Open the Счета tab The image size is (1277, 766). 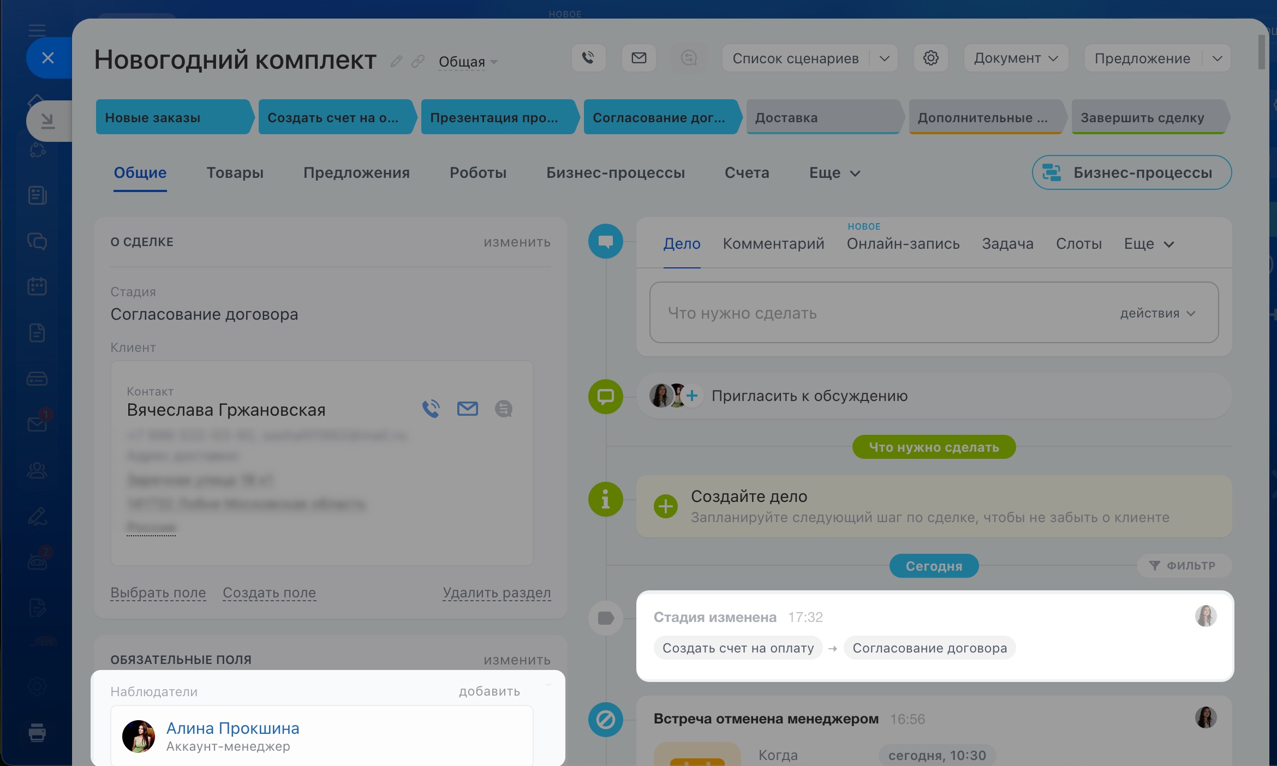pos(747,173)
